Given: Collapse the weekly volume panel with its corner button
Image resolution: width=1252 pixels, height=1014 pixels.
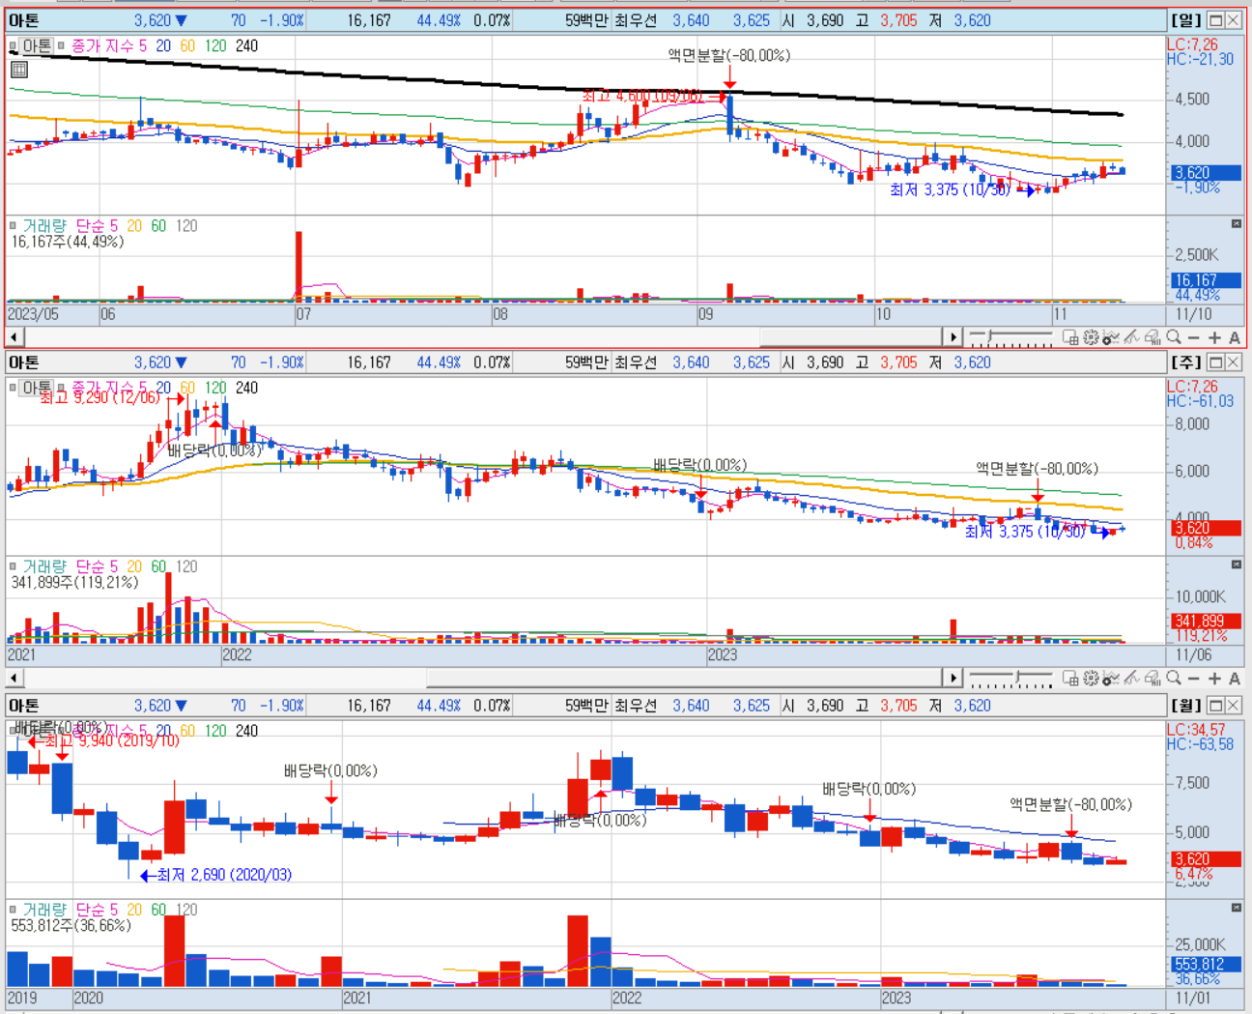Looking at the screenshot, I should (1237, 565).
